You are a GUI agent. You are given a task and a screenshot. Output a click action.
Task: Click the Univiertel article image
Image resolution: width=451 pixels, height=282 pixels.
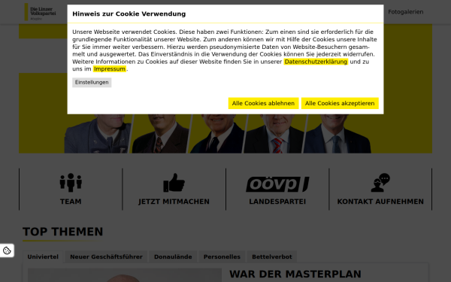125,275
